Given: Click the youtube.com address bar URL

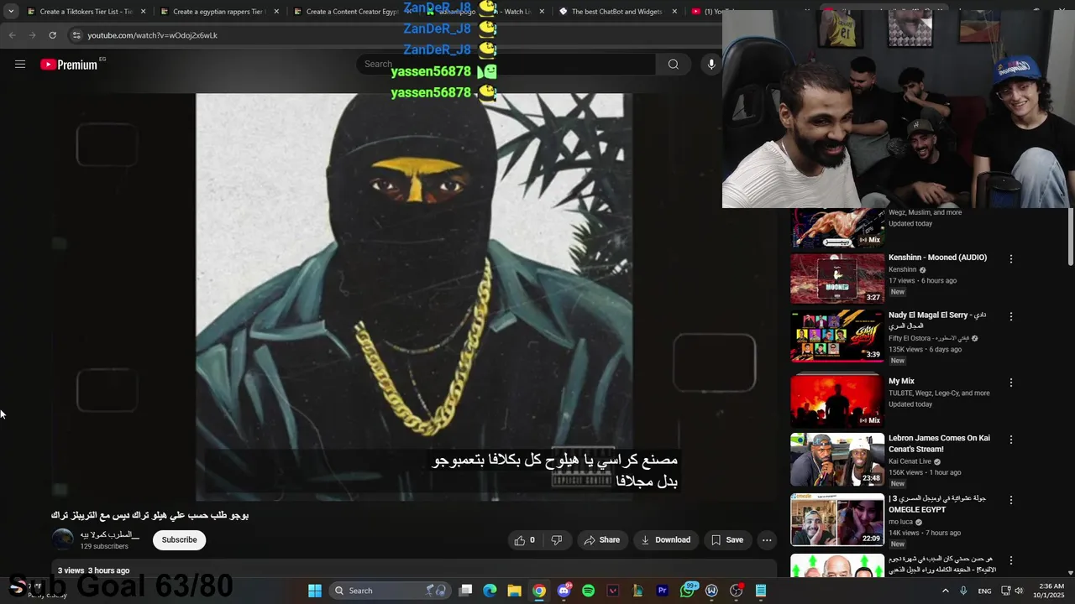Looking at the screenshot, I should tap(152, 35).
